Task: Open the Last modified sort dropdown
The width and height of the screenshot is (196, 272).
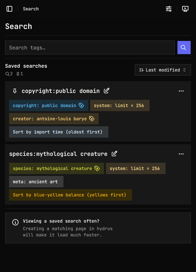Action: 163,70
